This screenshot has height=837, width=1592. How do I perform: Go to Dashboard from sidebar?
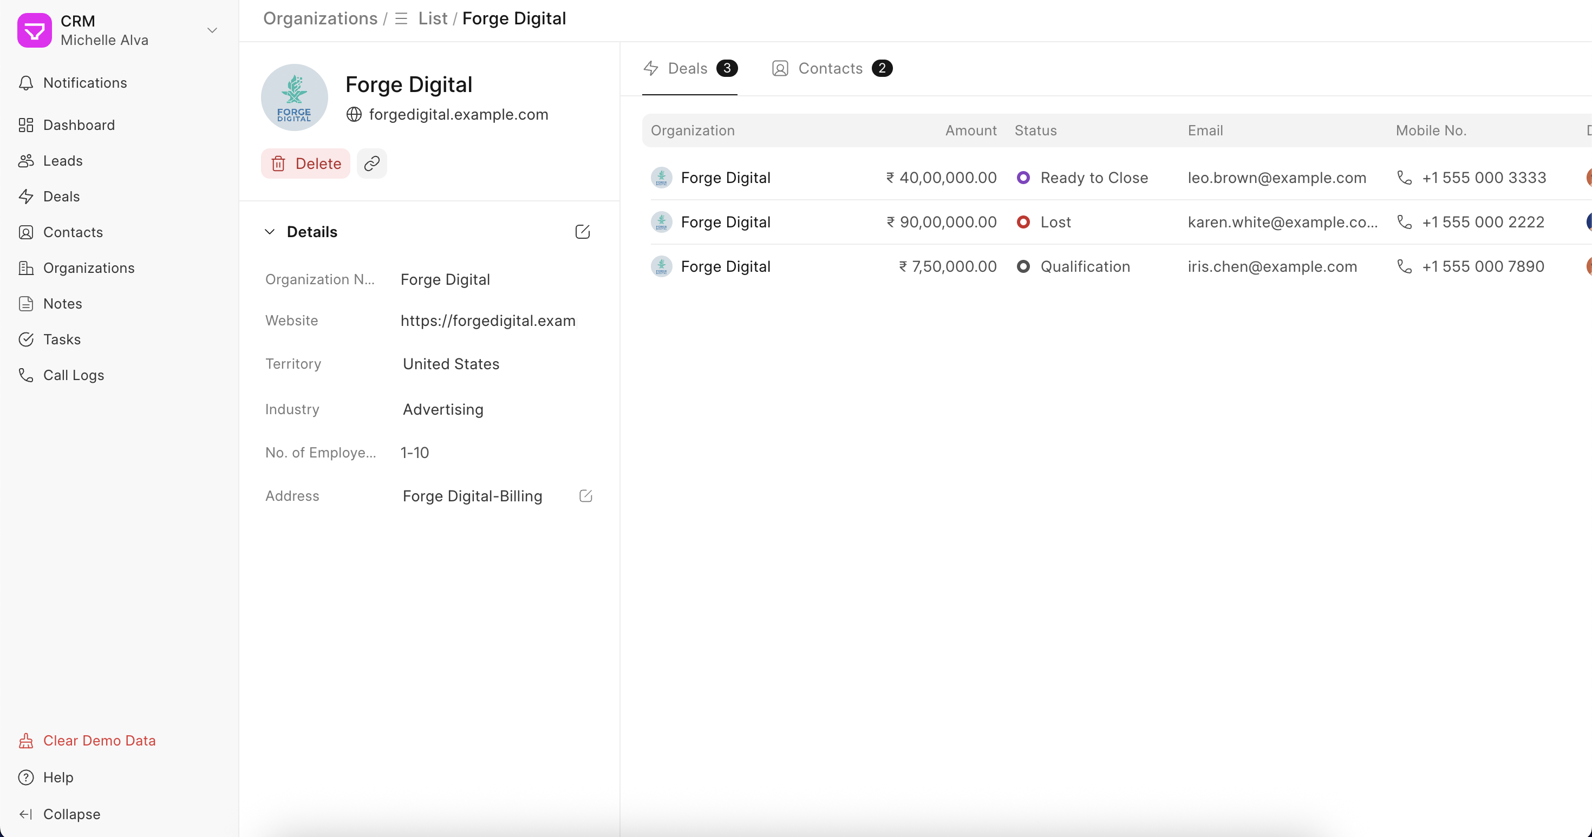point(79,125)
